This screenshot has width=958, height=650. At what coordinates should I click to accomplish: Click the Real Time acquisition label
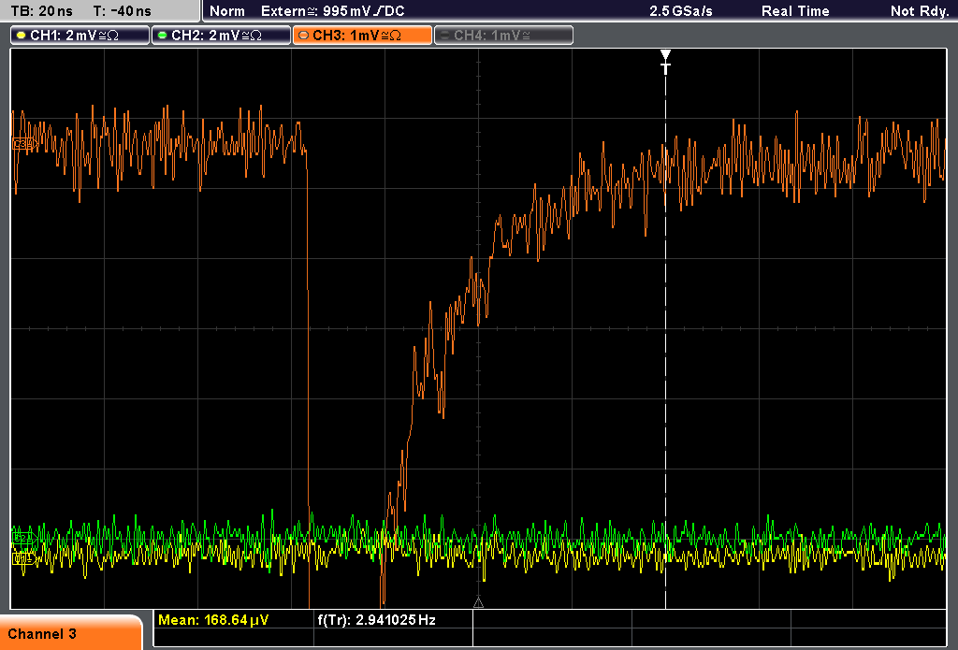point(795,11)
